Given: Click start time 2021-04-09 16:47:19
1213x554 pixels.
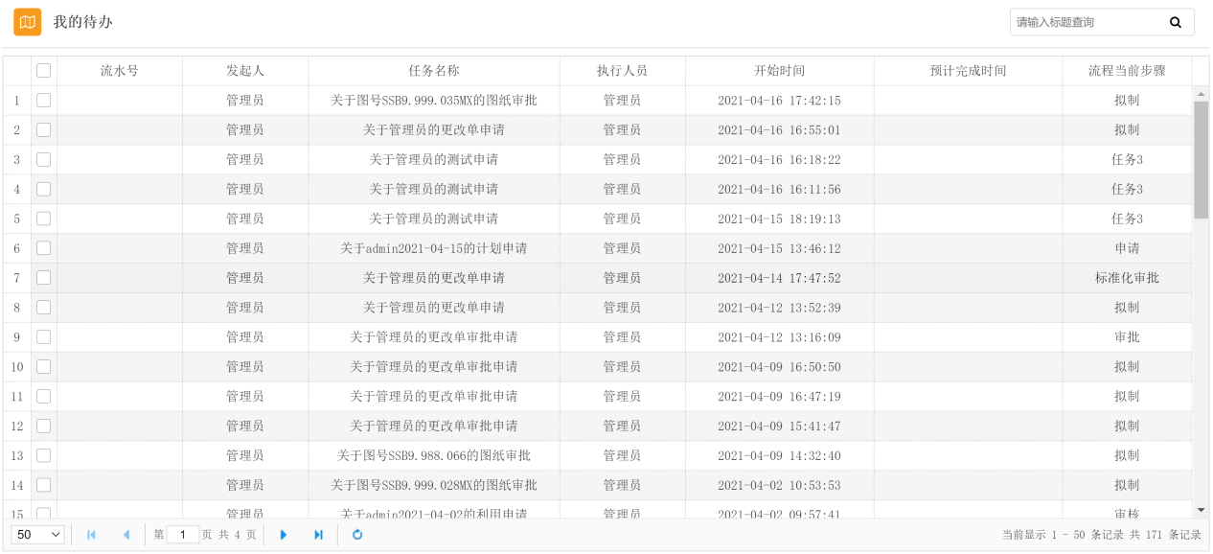Looking at the screenshot, I should pos(779,397).
